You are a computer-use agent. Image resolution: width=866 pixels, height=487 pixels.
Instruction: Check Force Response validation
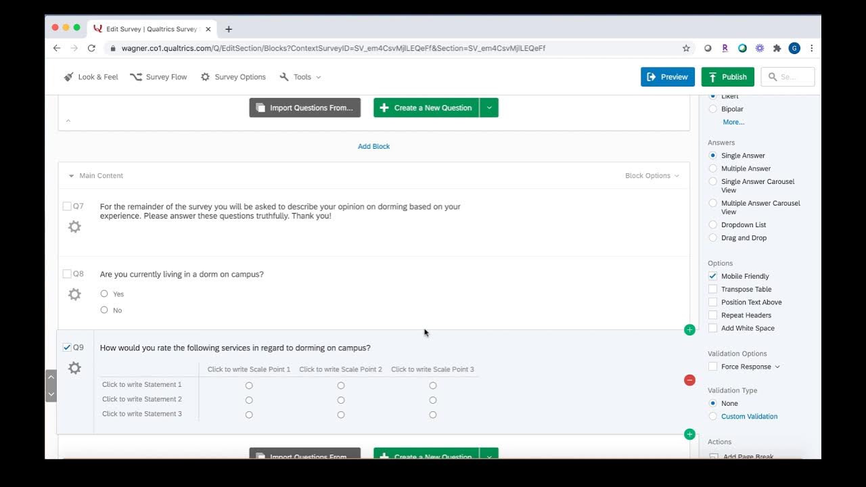pos(712,367)
